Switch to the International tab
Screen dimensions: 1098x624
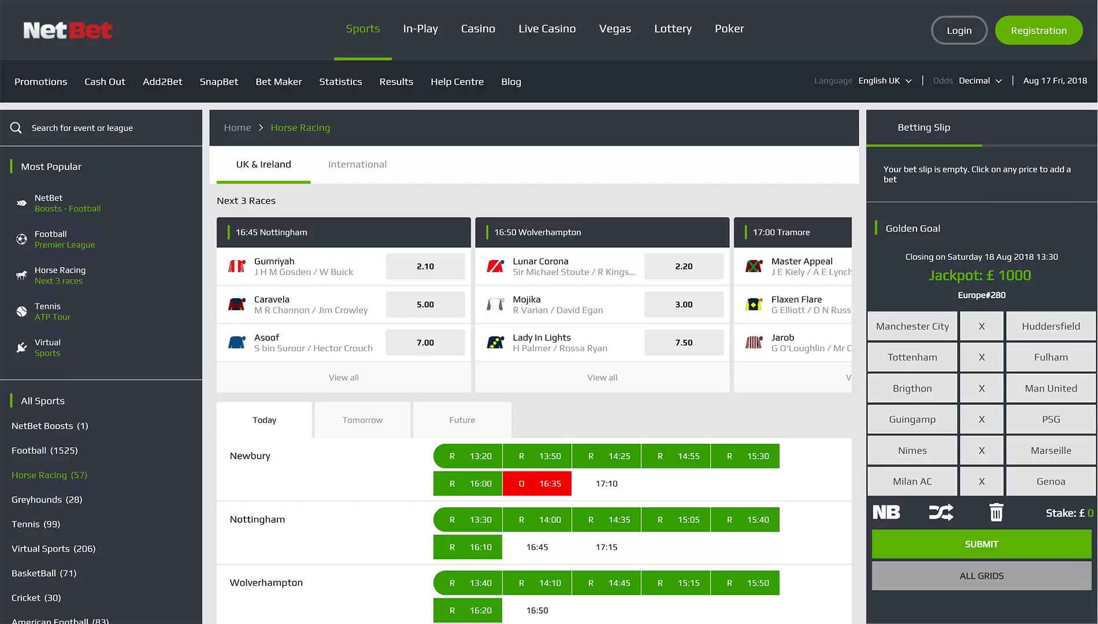pyautogui.click(x=357, y=165)
